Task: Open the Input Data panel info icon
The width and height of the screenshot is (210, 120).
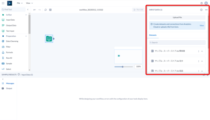Action: point(201,10)
